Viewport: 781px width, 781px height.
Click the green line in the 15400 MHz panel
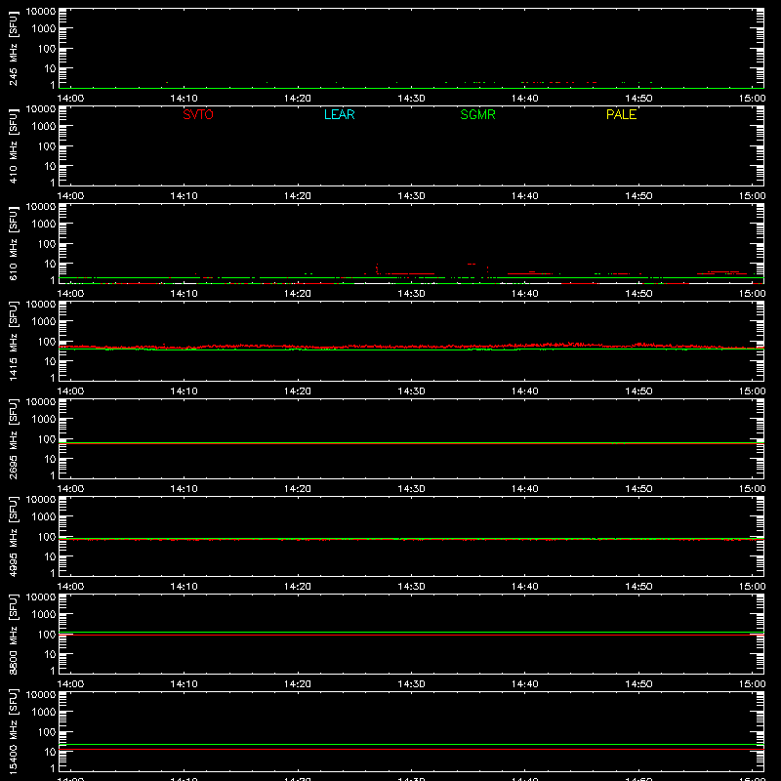[411, 745]
